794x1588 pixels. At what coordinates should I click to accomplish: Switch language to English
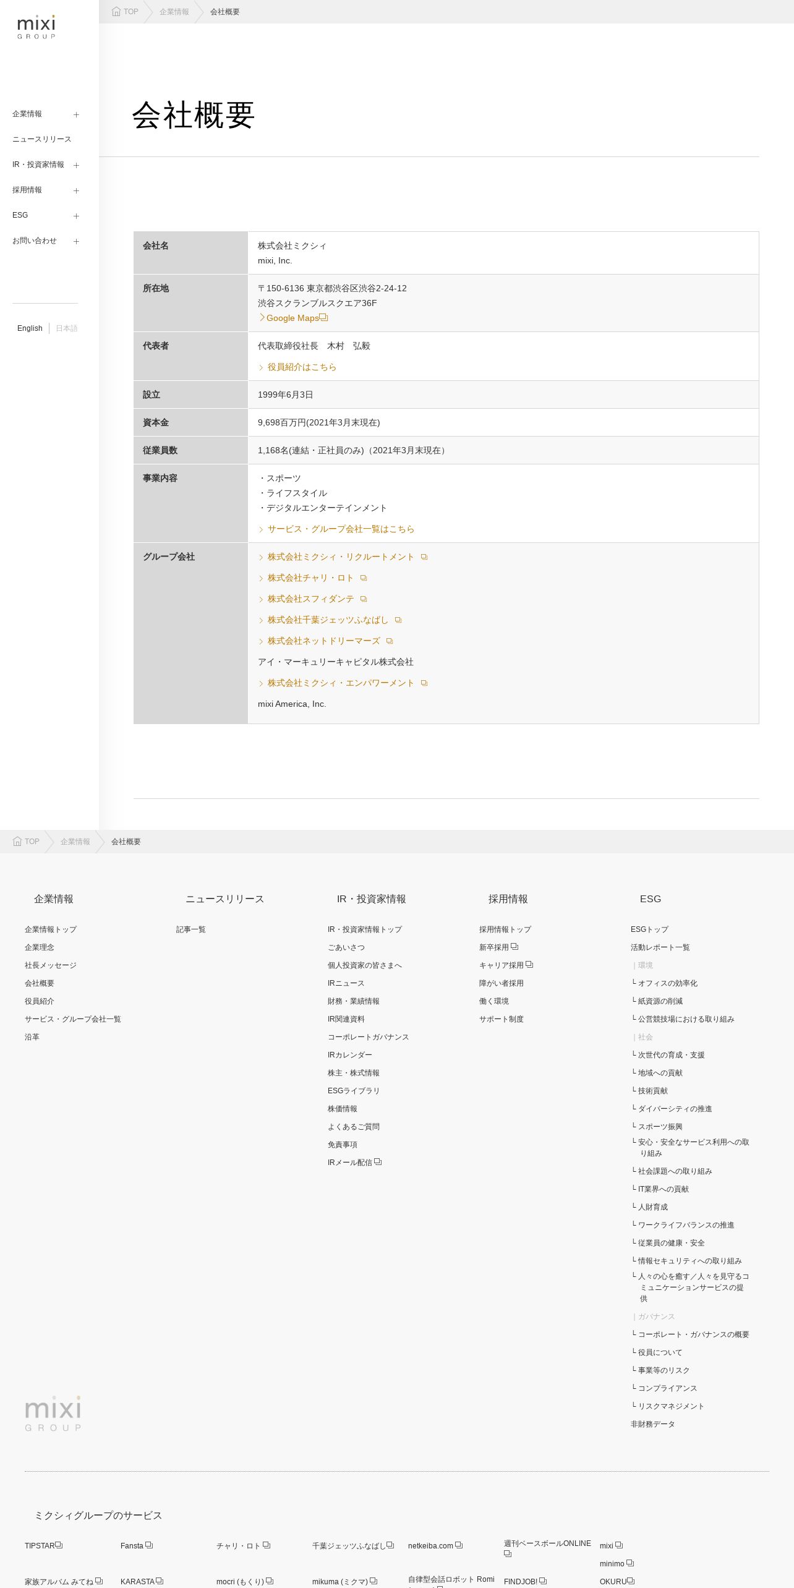click(x=30, y=328)
